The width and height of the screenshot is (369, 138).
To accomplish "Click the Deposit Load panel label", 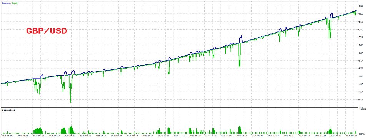I will (8, 110).
